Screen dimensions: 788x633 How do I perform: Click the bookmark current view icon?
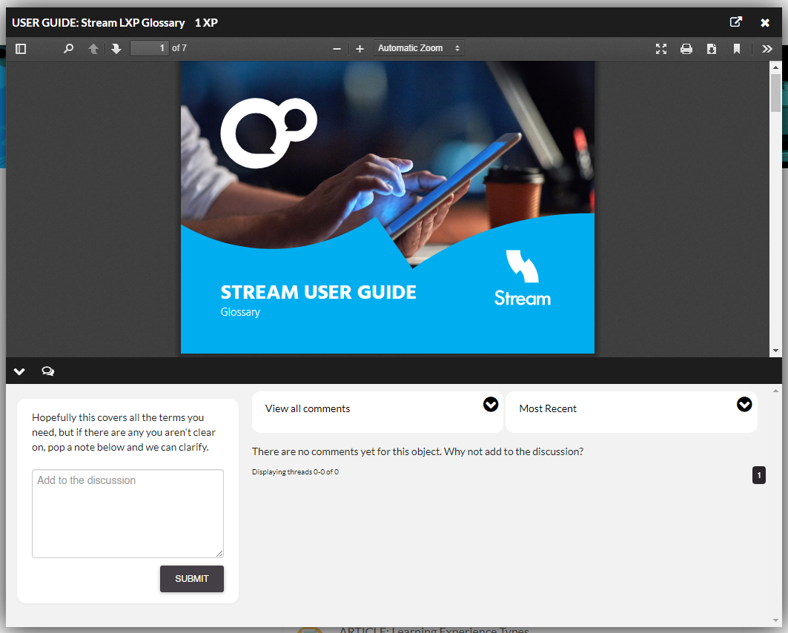pos(737,49)
